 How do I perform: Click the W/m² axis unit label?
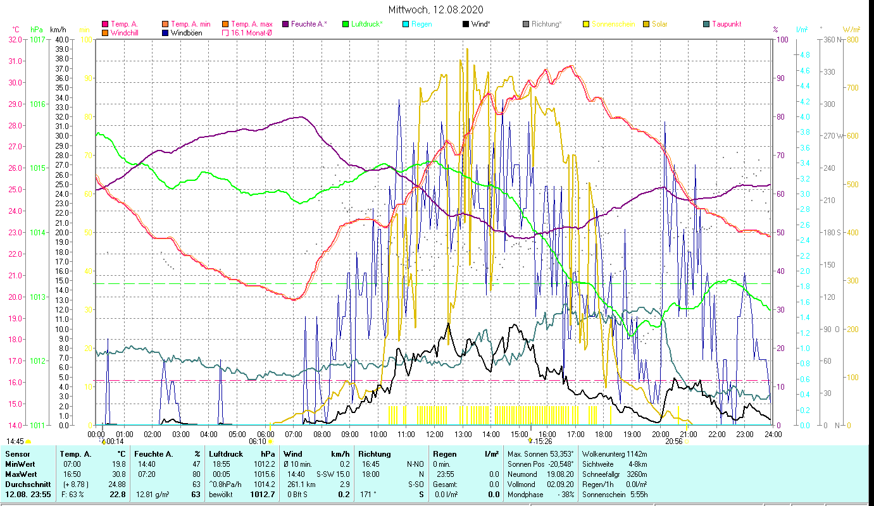pos(851,30)
